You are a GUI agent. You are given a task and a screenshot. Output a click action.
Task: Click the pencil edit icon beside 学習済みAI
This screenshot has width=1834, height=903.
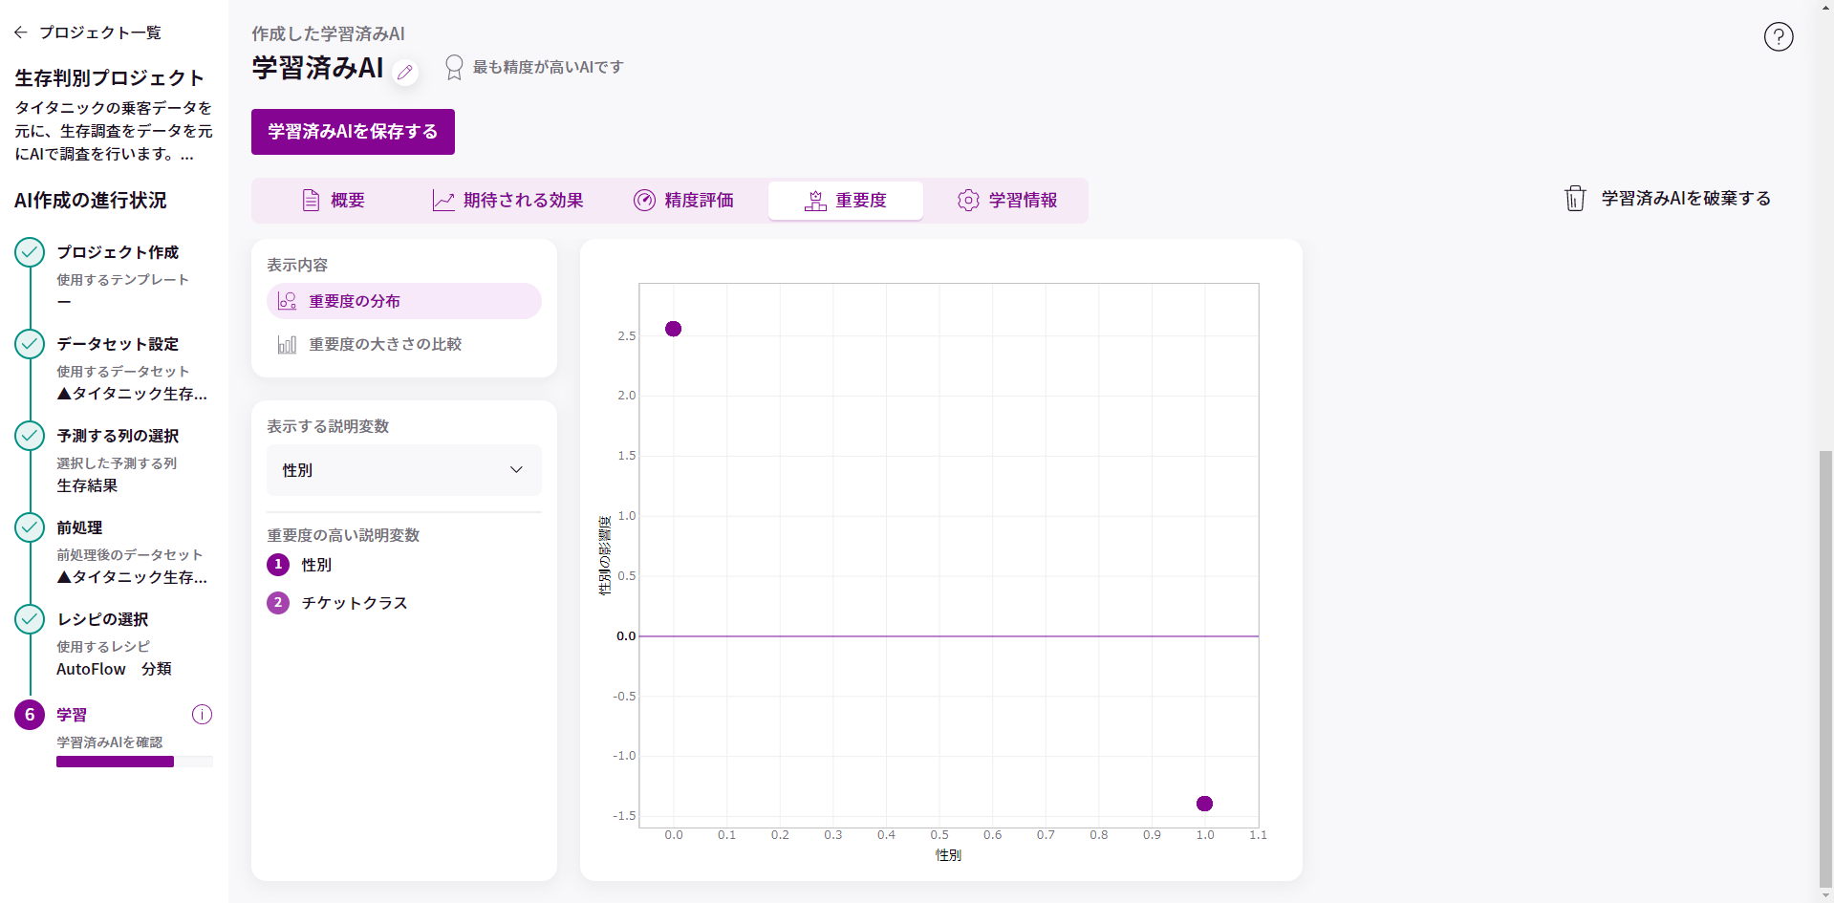click(x=405, y=72)
